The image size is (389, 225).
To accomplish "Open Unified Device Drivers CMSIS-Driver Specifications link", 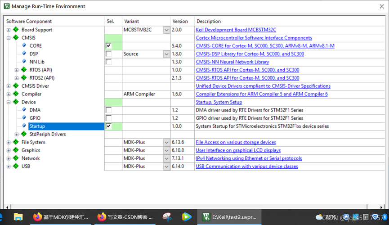I will pos(263,86).
